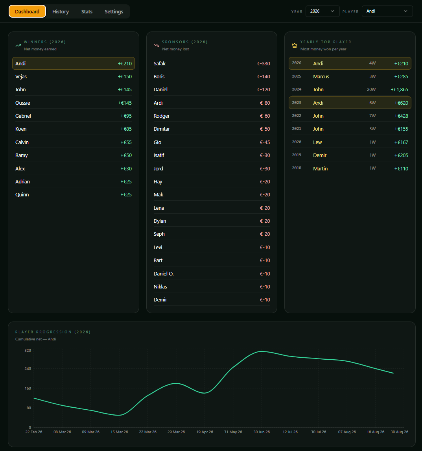Select Ramy's winner row
Viewport: 422px width, 451px height.
[74, 155]
